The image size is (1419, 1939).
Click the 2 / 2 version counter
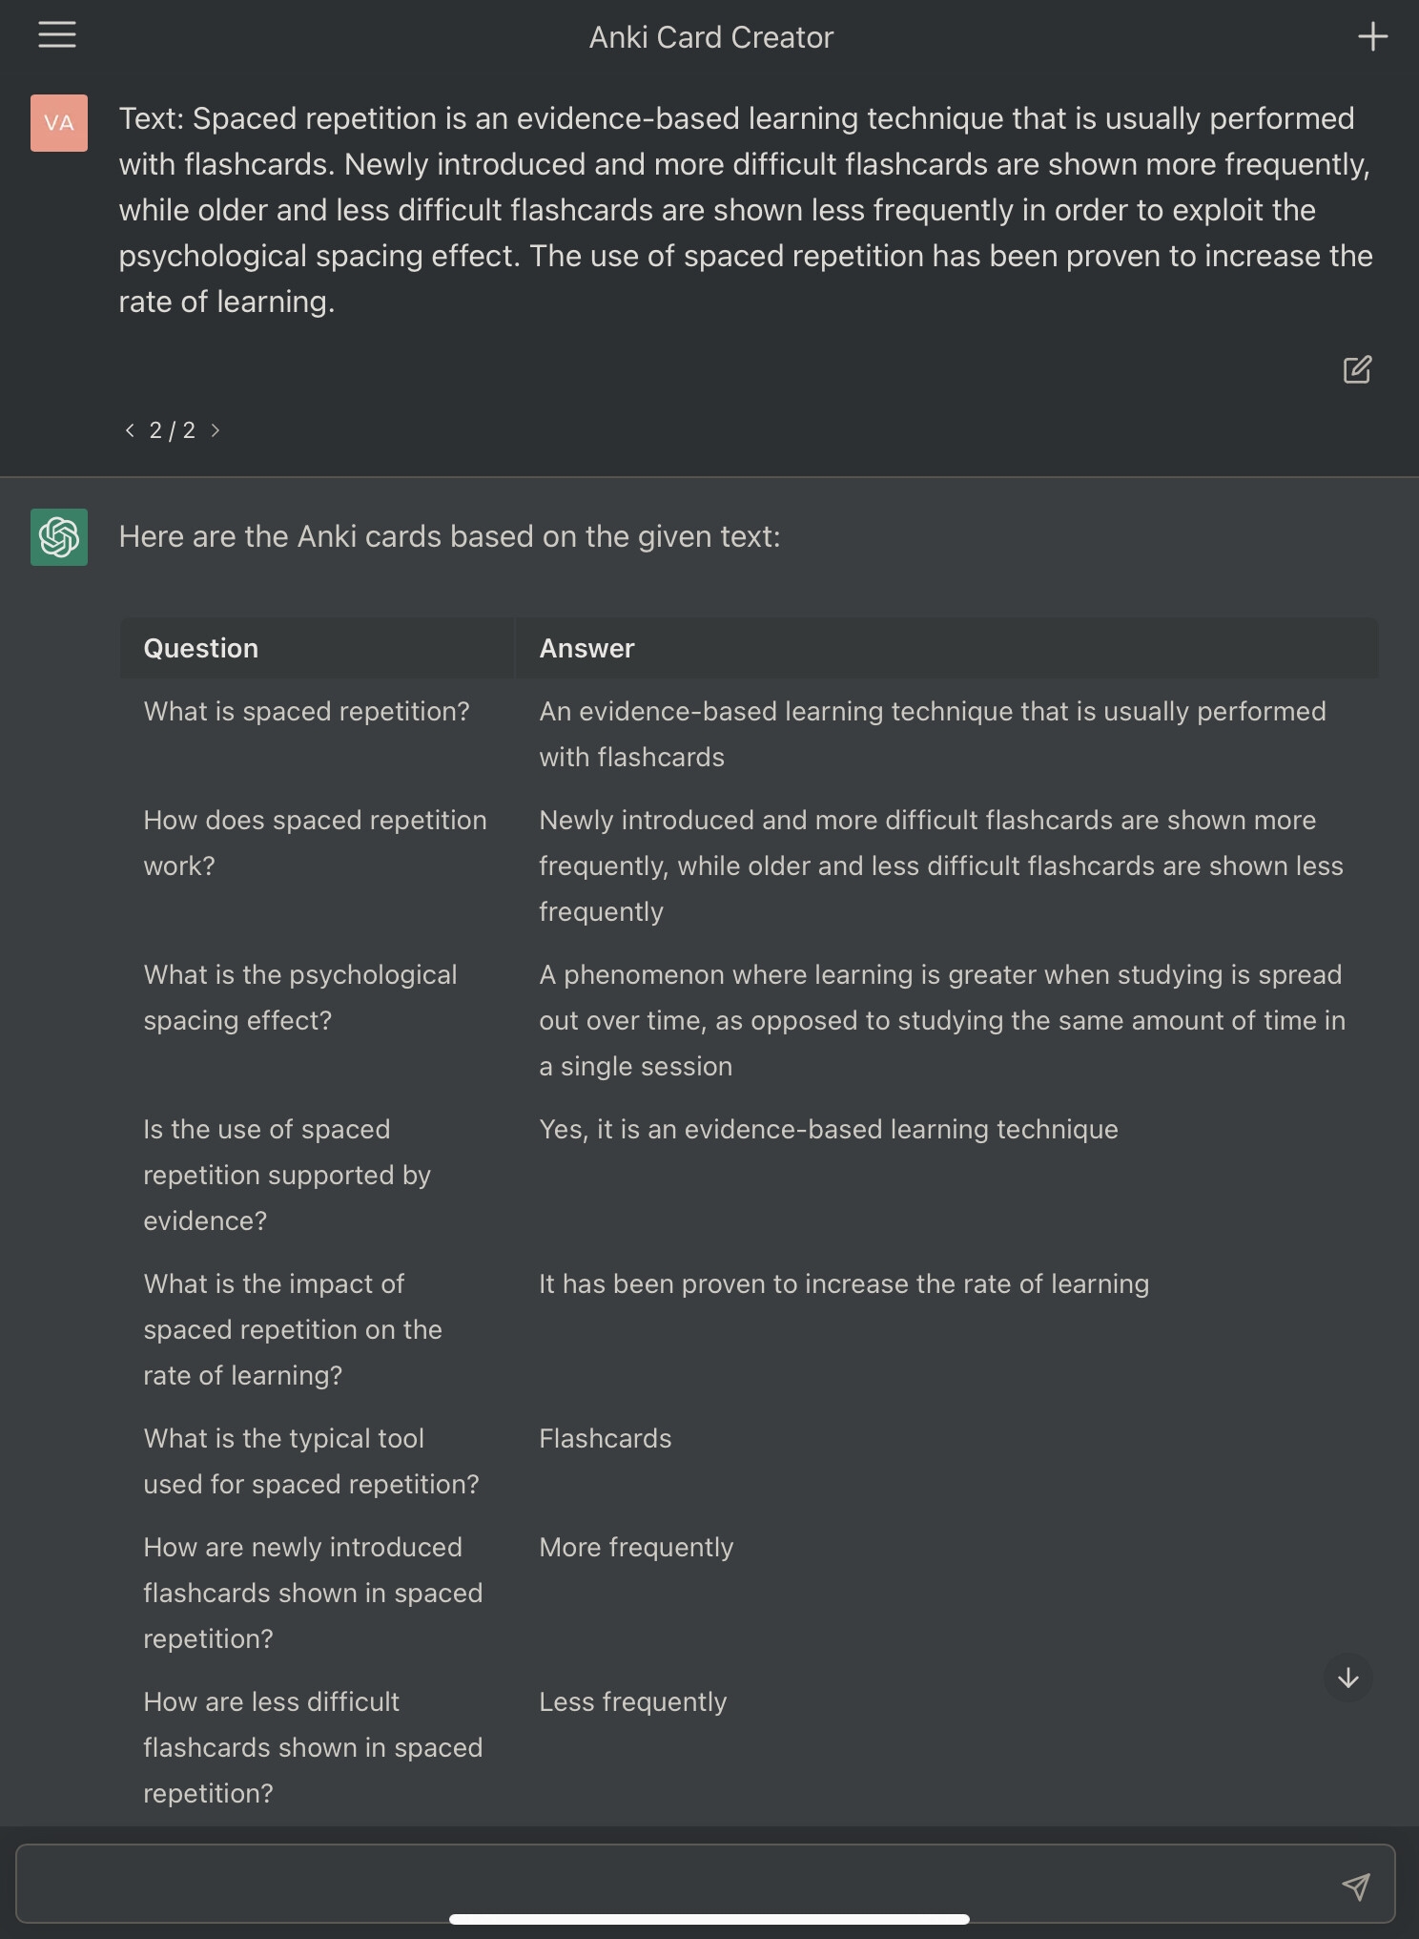click(x=173, y=430)
